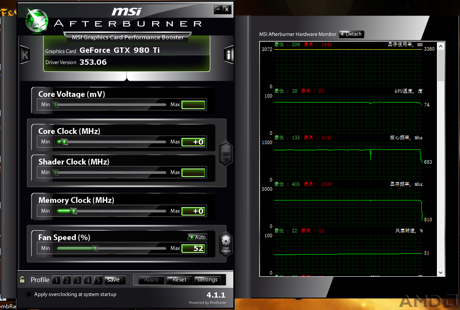Click the MSI Afterburner Hardware Monitor title

pos(298,34)
